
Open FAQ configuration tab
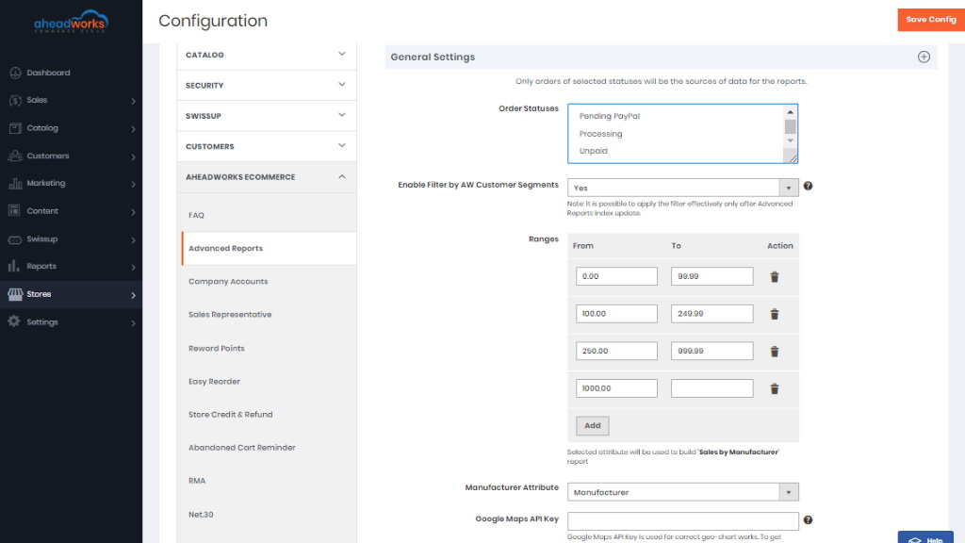(196, 215)
